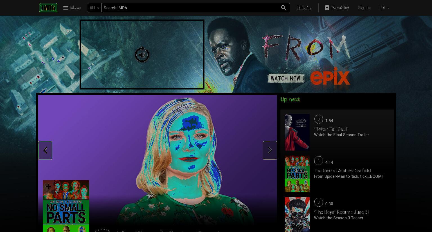Replay the trailer with sound in the FROM ad
Image resolution: width=432 pixels, height=232 pixels.
point(142,54)
